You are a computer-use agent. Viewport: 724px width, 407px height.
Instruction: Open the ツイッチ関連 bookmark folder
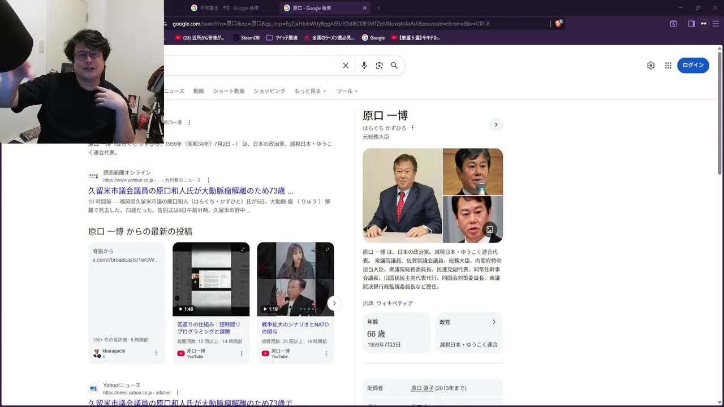[x=282, y=38]
